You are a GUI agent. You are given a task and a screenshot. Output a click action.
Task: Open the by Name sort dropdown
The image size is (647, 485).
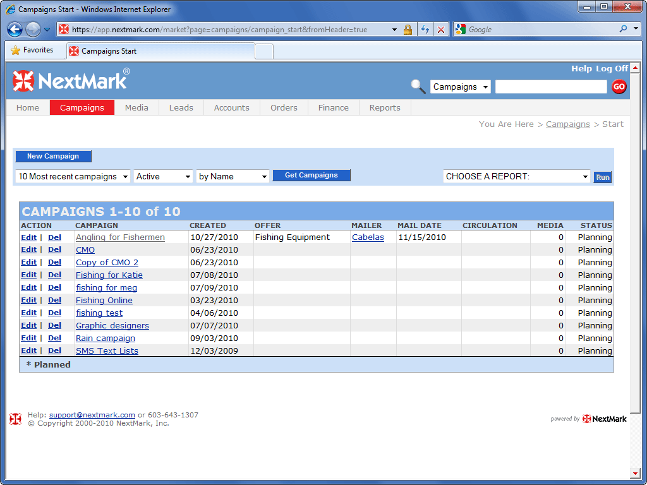click(x=233, y=177)
